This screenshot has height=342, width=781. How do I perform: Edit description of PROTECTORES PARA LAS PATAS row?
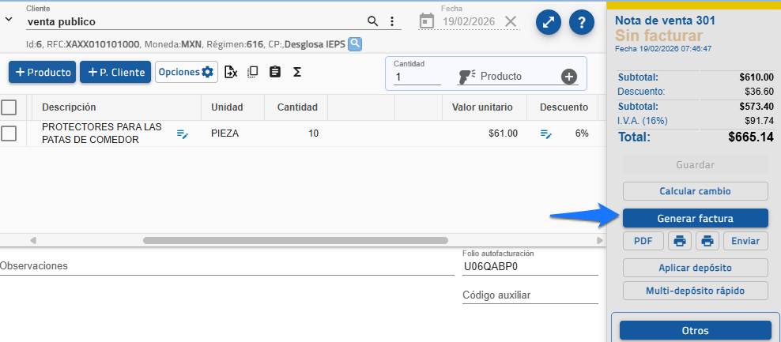[183, 134]
